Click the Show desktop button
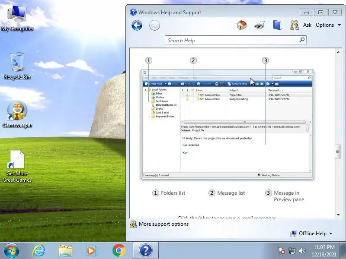 [x=343, y=251]
